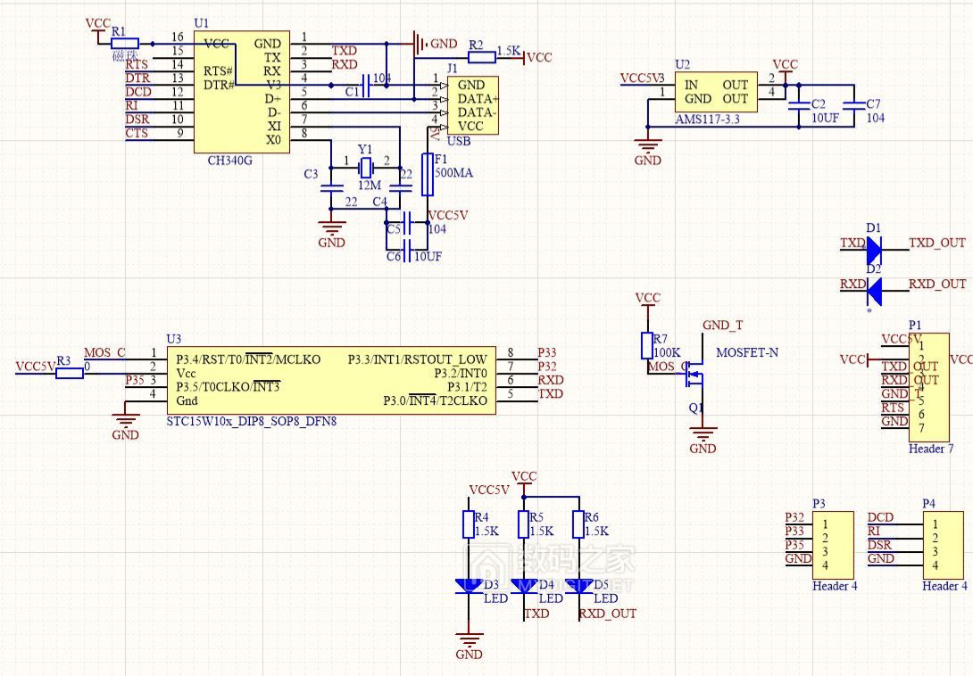973x676 pixels.
Task: Select the C5 104 capacitor symbol
Action: tap(407, 222)
